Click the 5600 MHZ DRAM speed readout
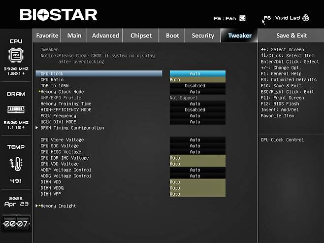The width and height of the screenshot is (324, 243). 16,122
